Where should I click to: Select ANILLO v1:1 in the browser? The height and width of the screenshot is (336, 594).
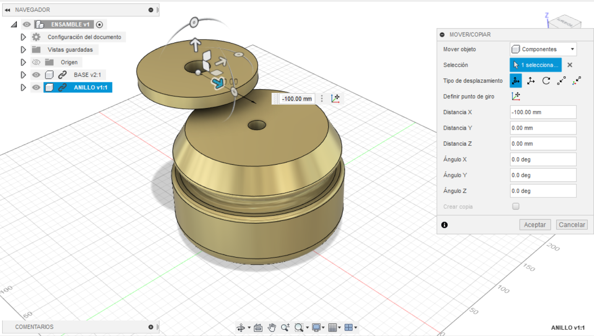pos(90,87)
